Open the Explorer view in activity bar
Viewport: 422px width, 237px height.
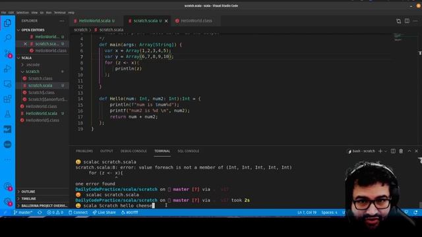[x=7, y=23]
